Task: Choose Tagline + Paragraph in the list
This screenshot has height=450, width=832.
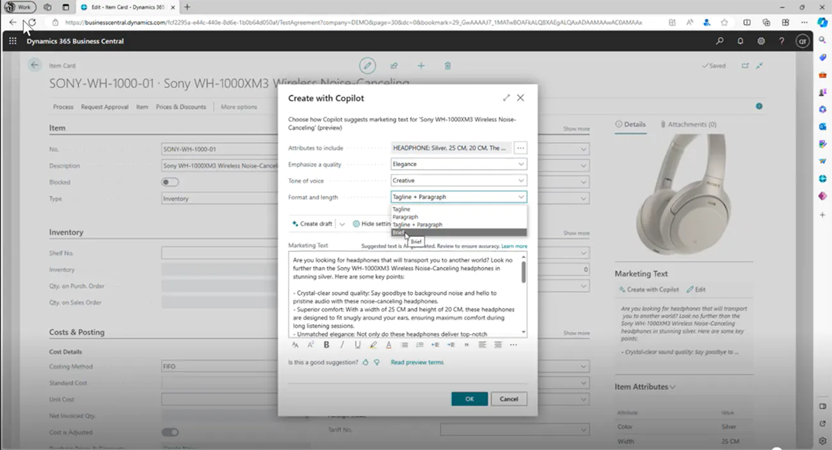Action: (459, 225)
